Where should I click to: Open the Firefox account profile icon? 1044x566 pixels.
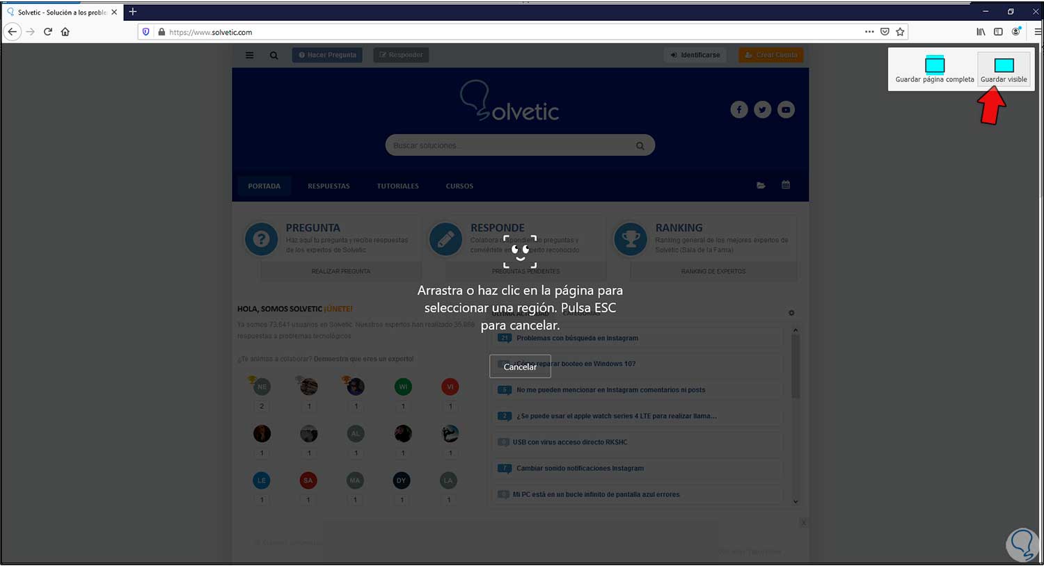[x=1015, y=31]
